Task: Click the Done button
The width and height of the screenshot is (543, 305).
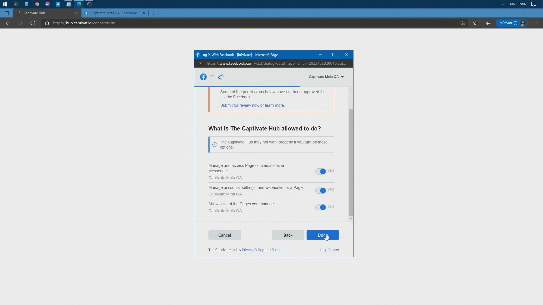Action: 322,235
